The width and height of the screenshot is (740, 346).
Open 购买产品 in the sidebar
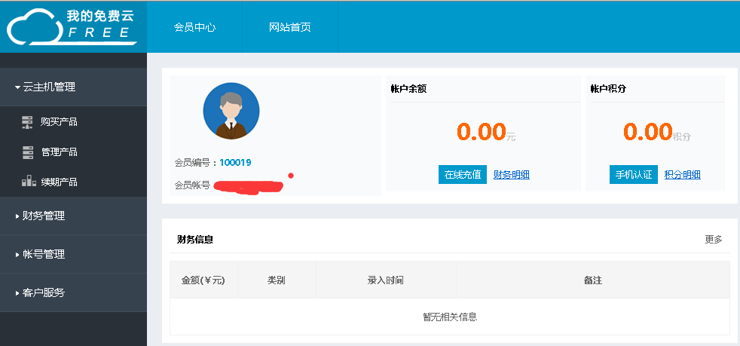tap(59, 122)
